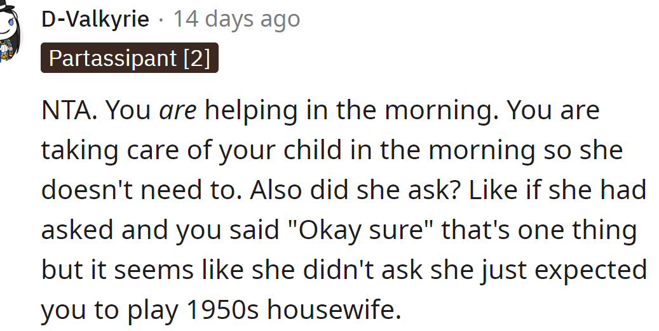The image size is (659, 331).
Task: Click the words 'you to play'
Action: (109, 309)
